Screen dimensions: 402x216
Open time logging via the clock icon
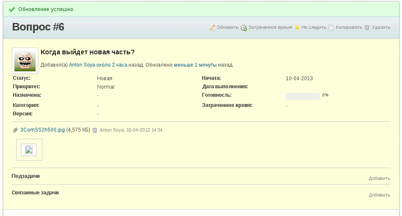point(244,28)
